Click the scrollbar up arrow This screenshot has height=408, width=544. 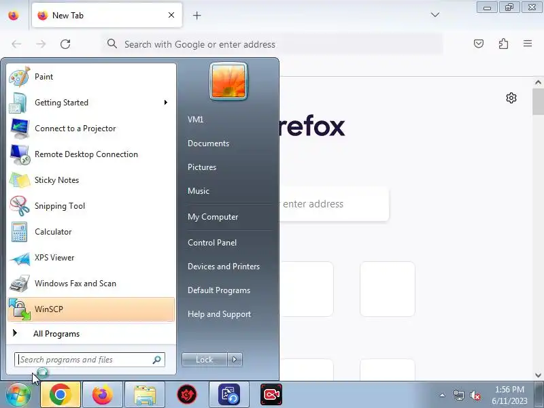[x=538, y=82]
